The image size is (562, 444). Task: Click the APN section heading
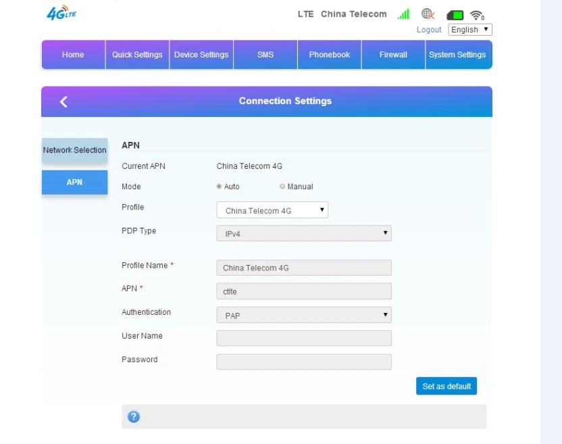pos(131,145)
